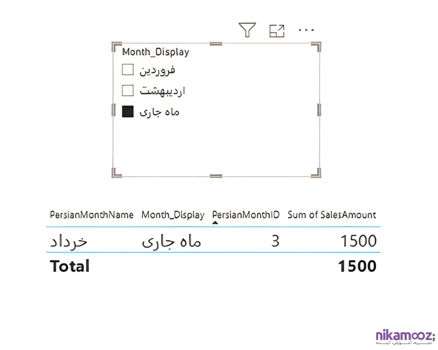This screenshot has height=350, width=438.
Task: Sort by the Sum of SalesAmount header
Action: (332, 215)
